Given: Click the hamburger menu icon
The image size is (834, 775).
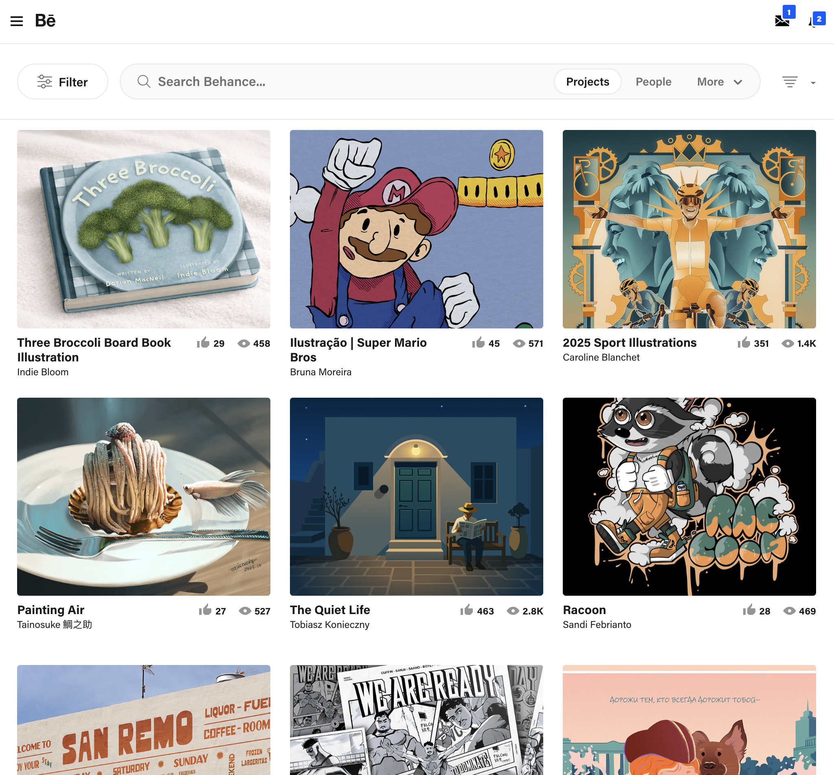Looking at the screenshot, I should tap(17, 21).
